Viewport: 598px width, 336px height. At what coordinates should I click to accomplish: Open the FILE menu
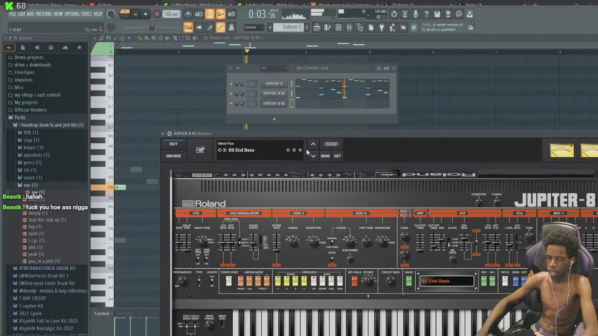click(13, 14)
